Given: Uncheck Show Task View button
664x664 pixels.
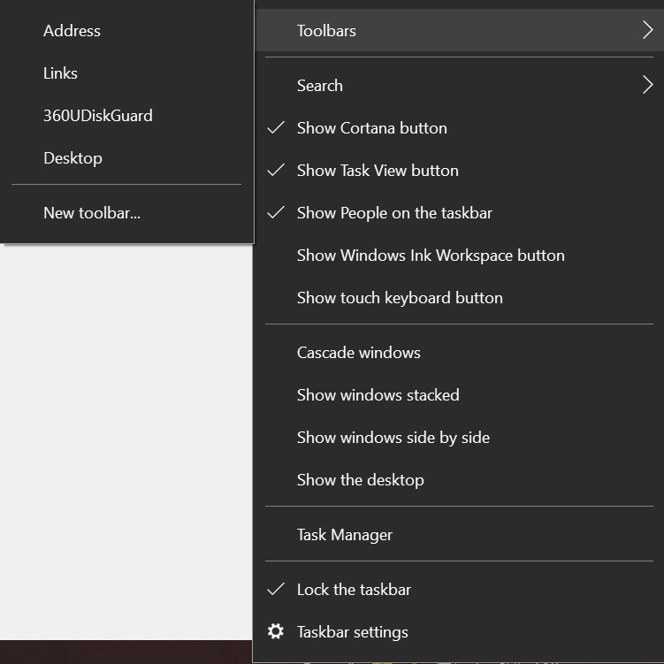Looking at the screenshot, I should [x=459, y=171].
